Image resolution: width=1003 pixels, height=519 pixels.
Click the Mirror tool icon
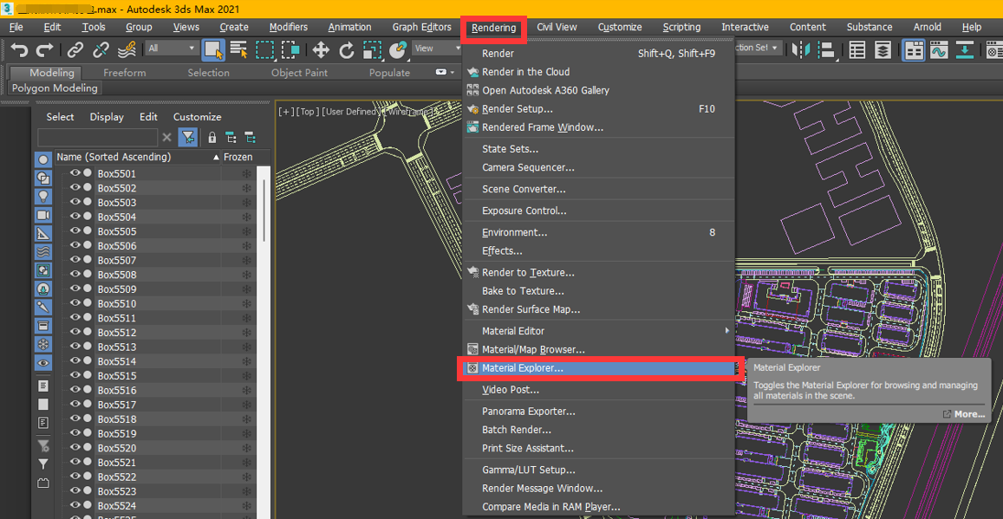click(801, 49)
